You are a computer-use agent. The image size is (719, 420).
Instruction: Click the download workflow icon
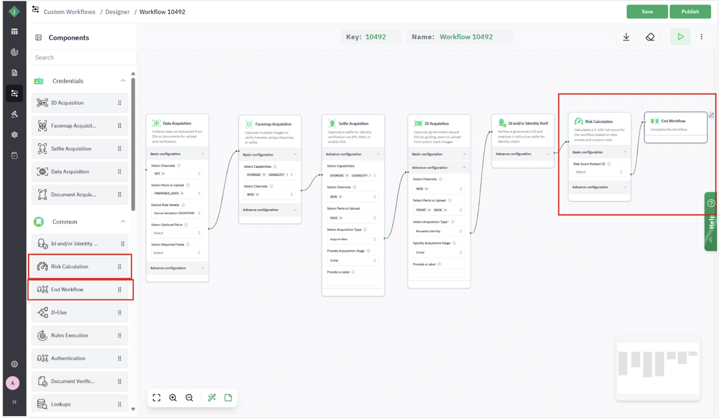coord(626,37)
